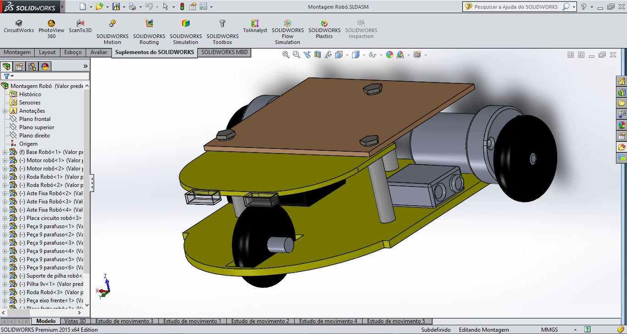
Task: Click the Print icon
Action: (132, 6)
